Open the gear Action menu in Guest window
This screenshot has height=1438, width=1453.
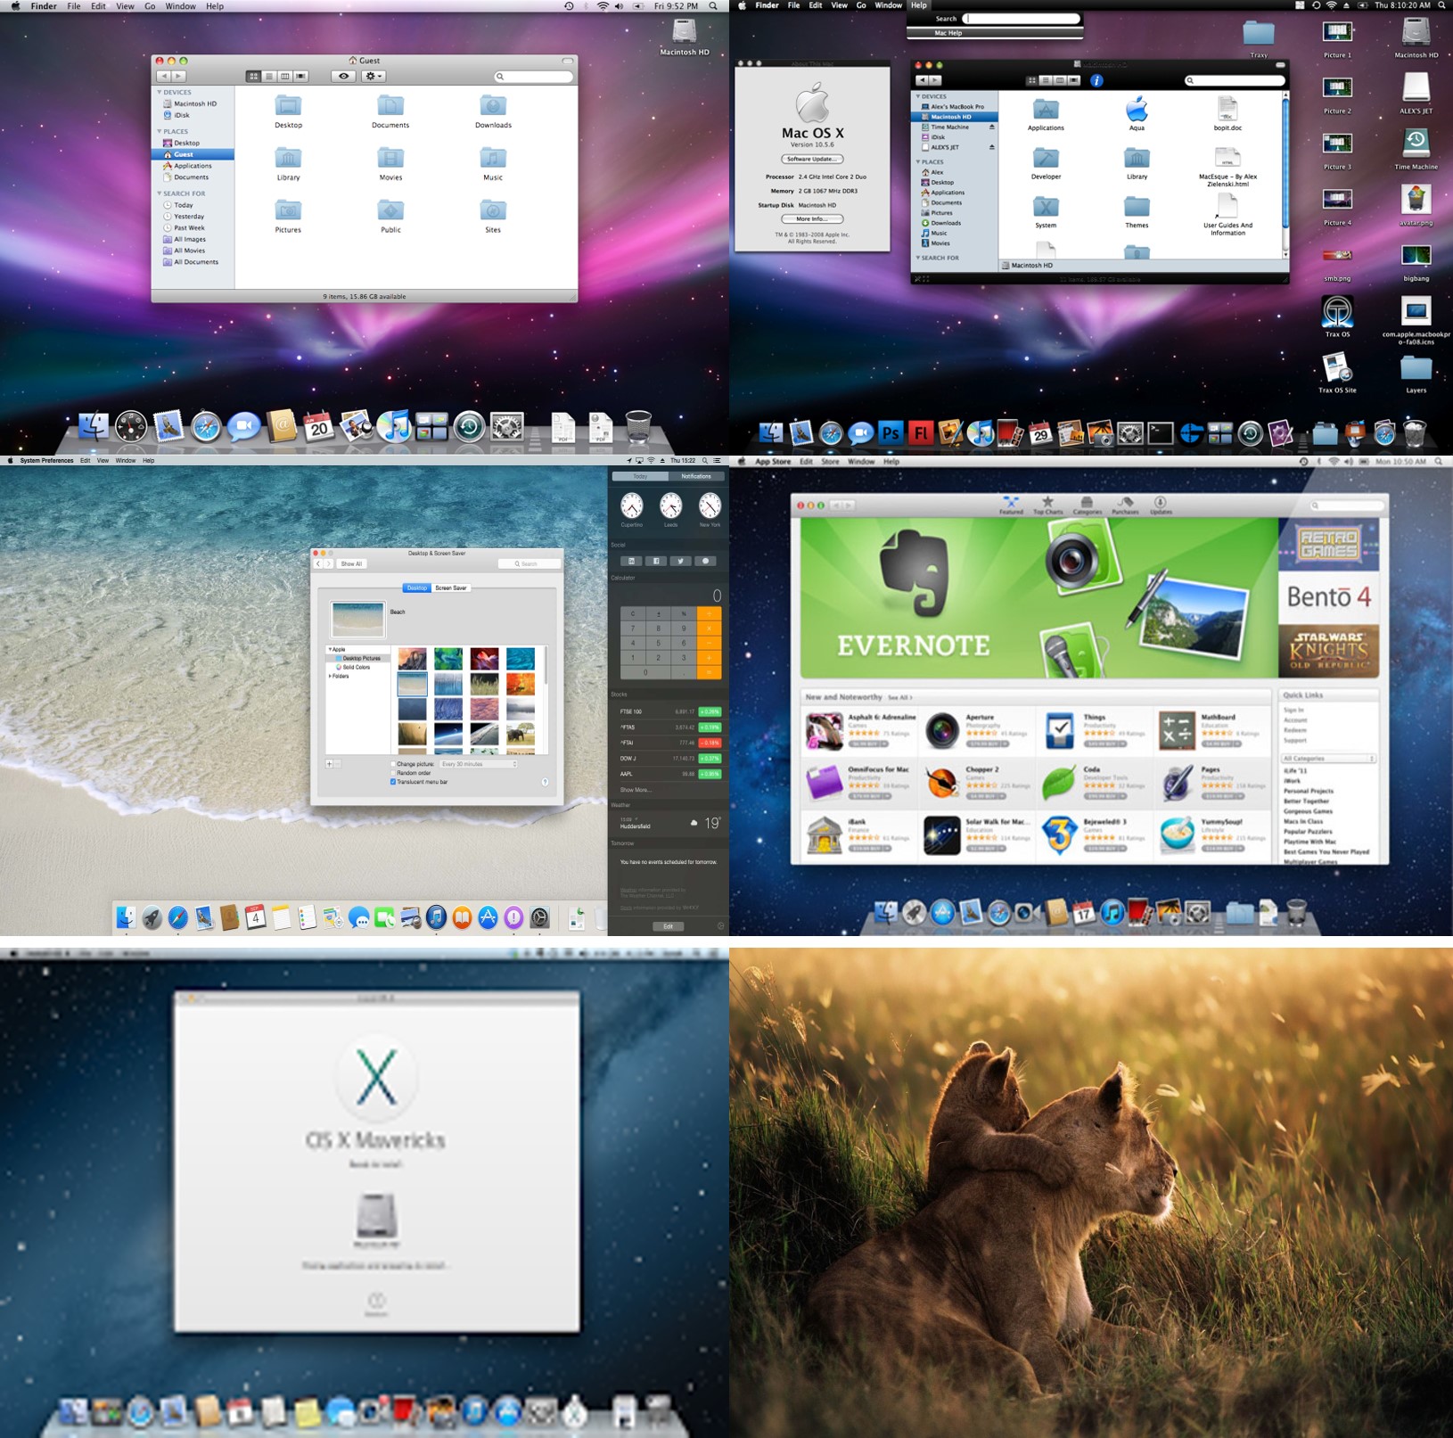point(374,77)
